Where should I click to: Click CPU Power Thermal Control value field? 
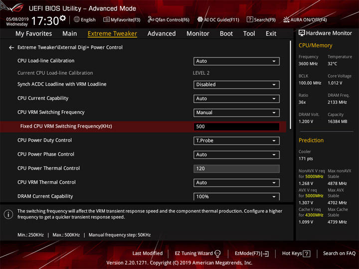point(236,169)
